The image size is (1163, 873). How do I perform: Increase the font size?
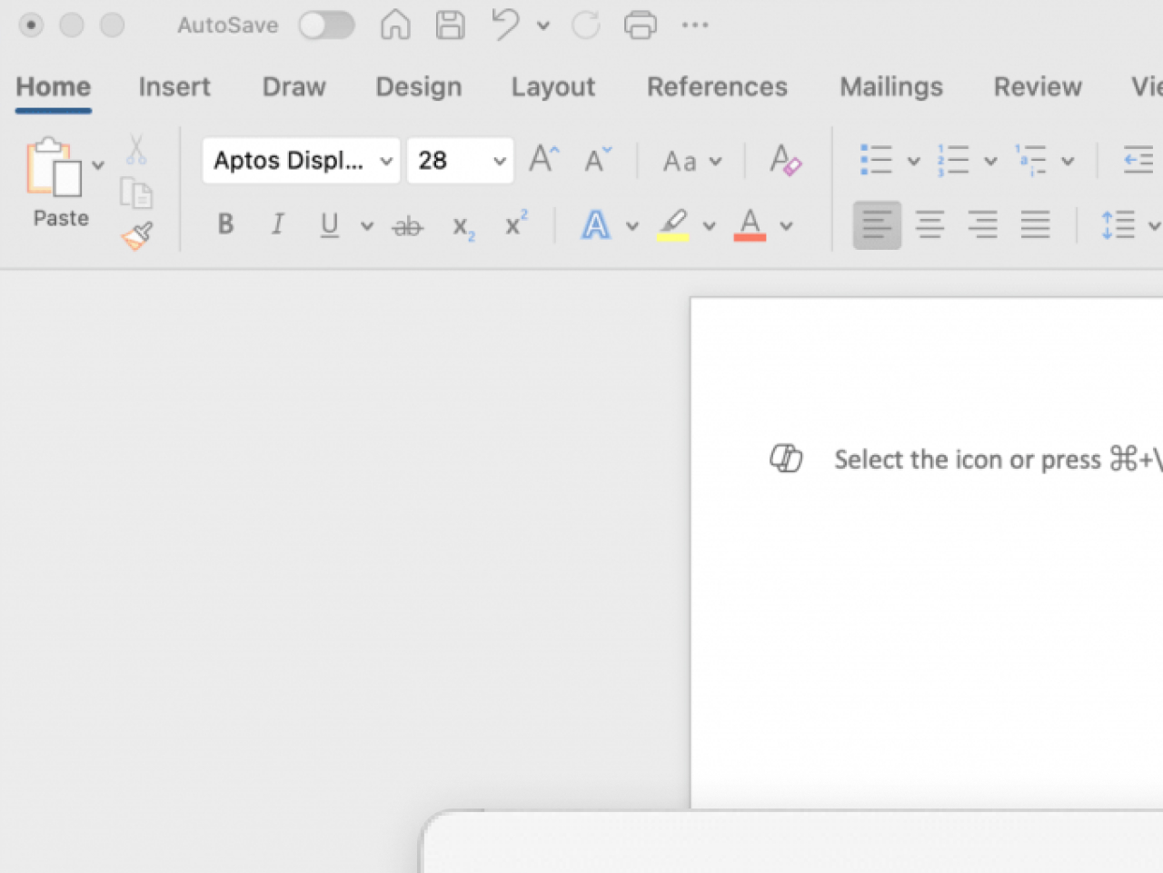pyautogui.click(x=540, y=158)
